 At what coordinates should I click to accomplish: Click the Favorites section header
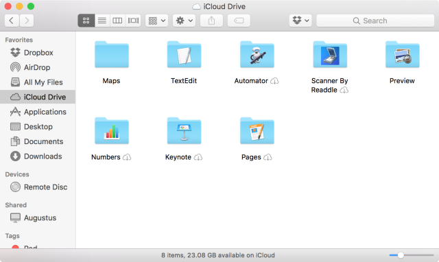[19, 40]
